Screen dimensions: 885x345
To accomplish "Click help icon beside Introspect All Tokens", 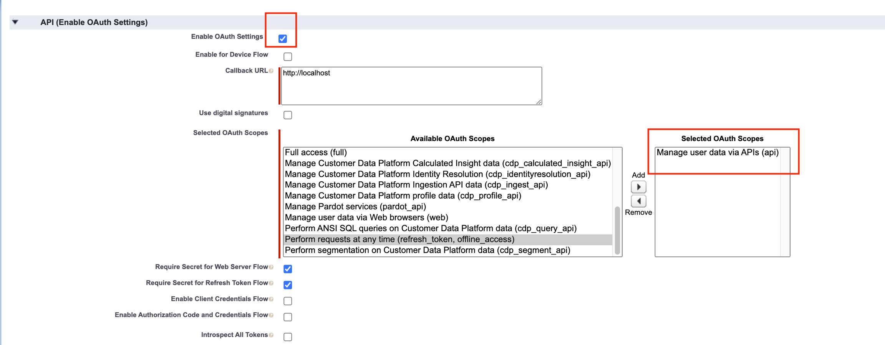I will coord(271,335).
